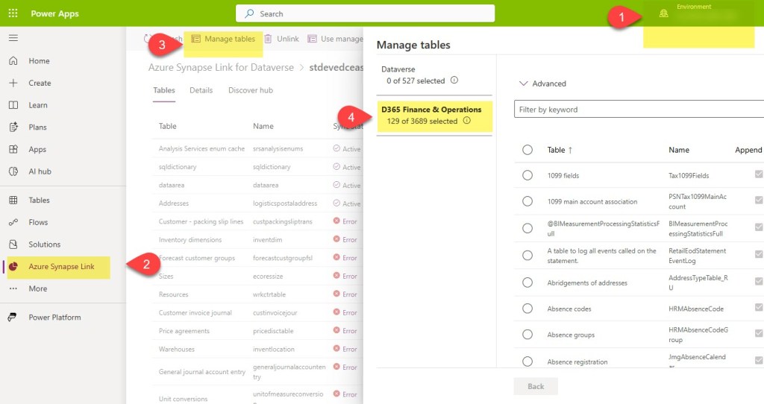This screenshot has width=764, height=404.
Task: Switch to the Details tab
Action: [201, 90]
